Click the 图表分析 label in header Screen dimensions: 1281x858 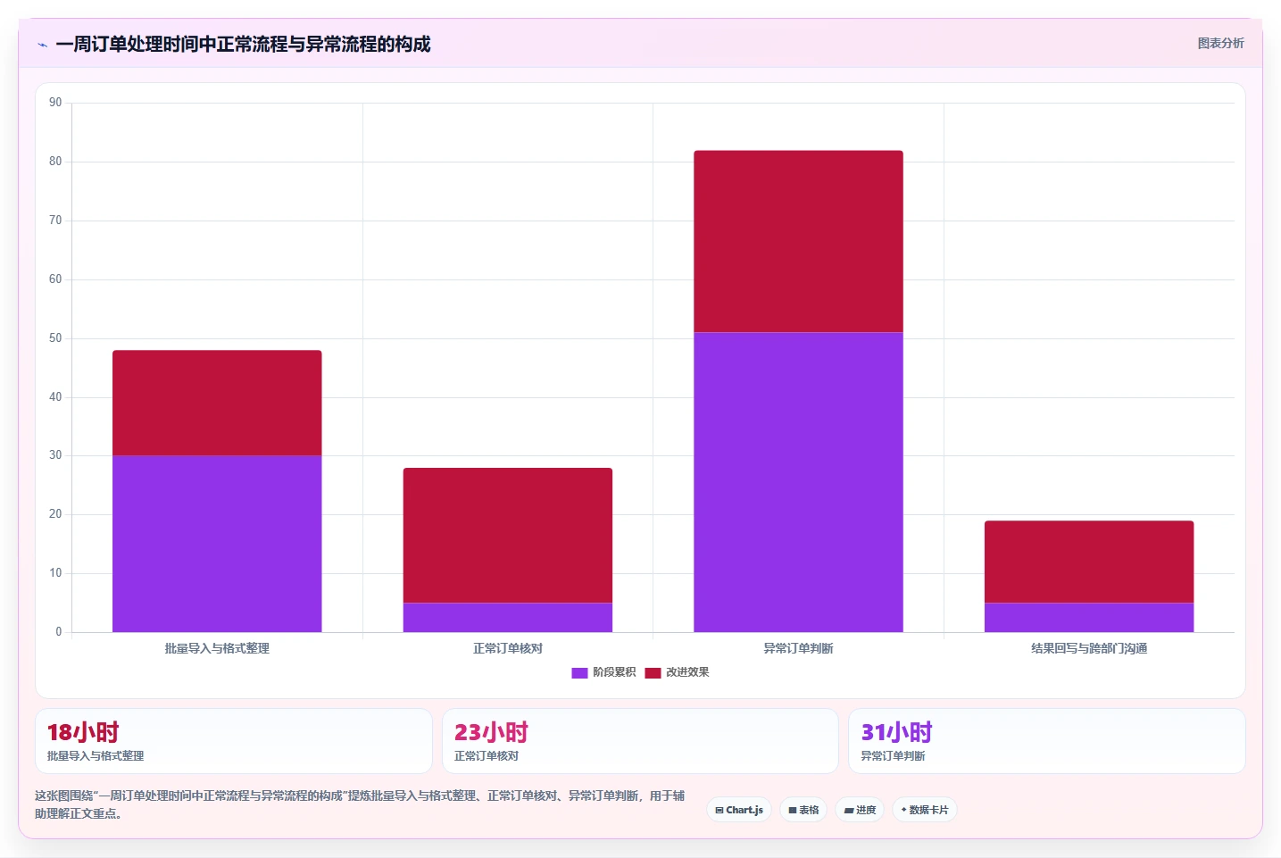coord(1220,43)
